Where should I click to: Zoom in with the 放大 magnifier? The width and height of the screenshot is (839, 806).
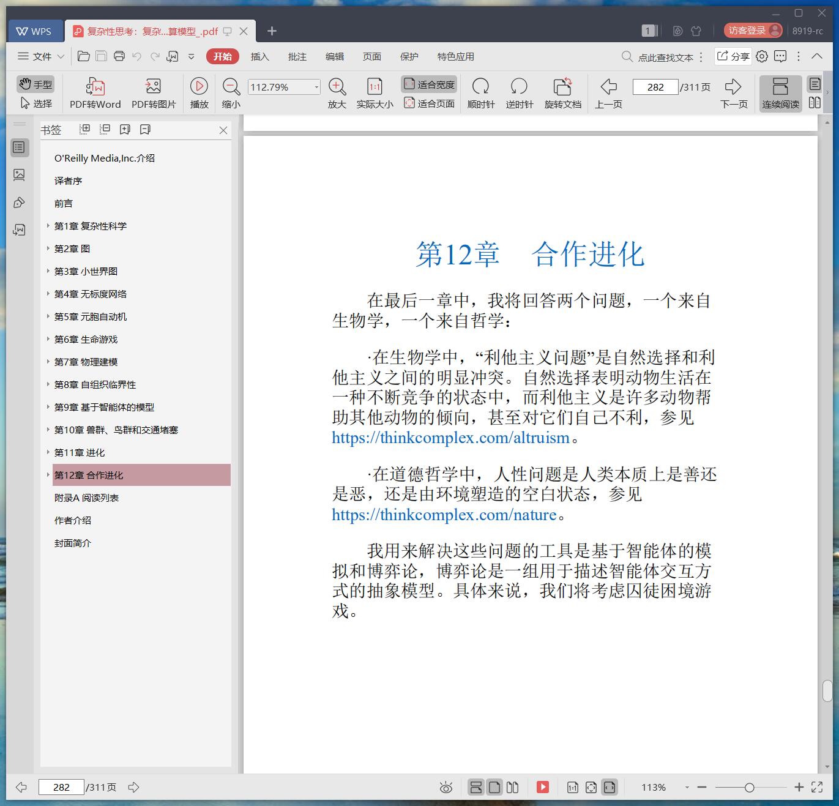(x=337, y=94)
